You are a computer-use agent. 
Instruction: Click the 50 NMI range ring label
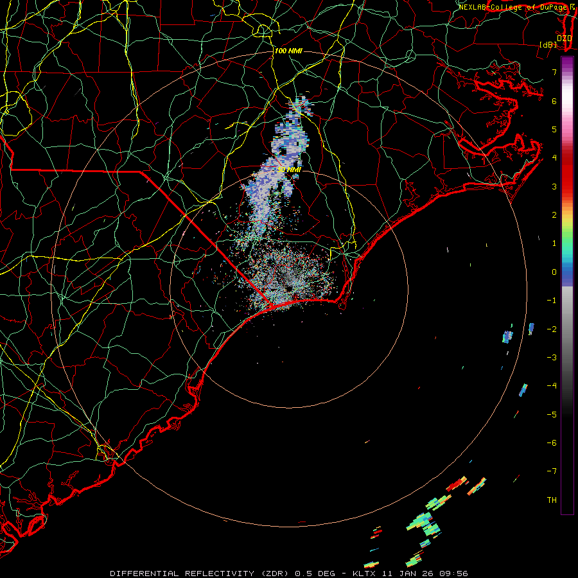(x=290, y=170)
